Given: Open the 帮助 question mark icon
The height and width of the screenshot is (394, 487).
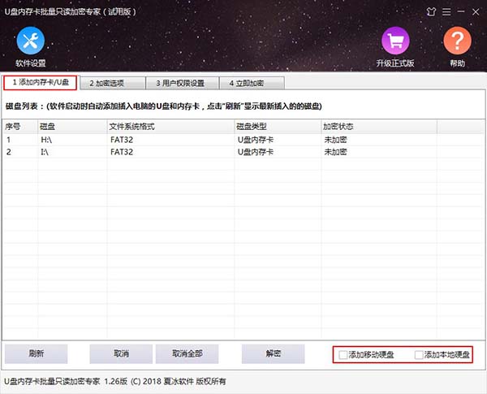Looking at the screenshot, I should click(457, 41).
